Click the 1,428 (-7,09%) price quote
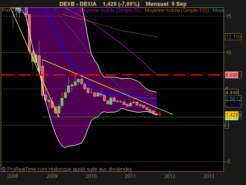 point(121,4)
